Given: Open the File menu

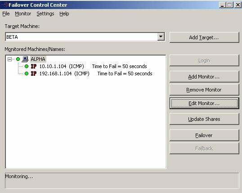Looking at the screenshot, I should [6, 14].
